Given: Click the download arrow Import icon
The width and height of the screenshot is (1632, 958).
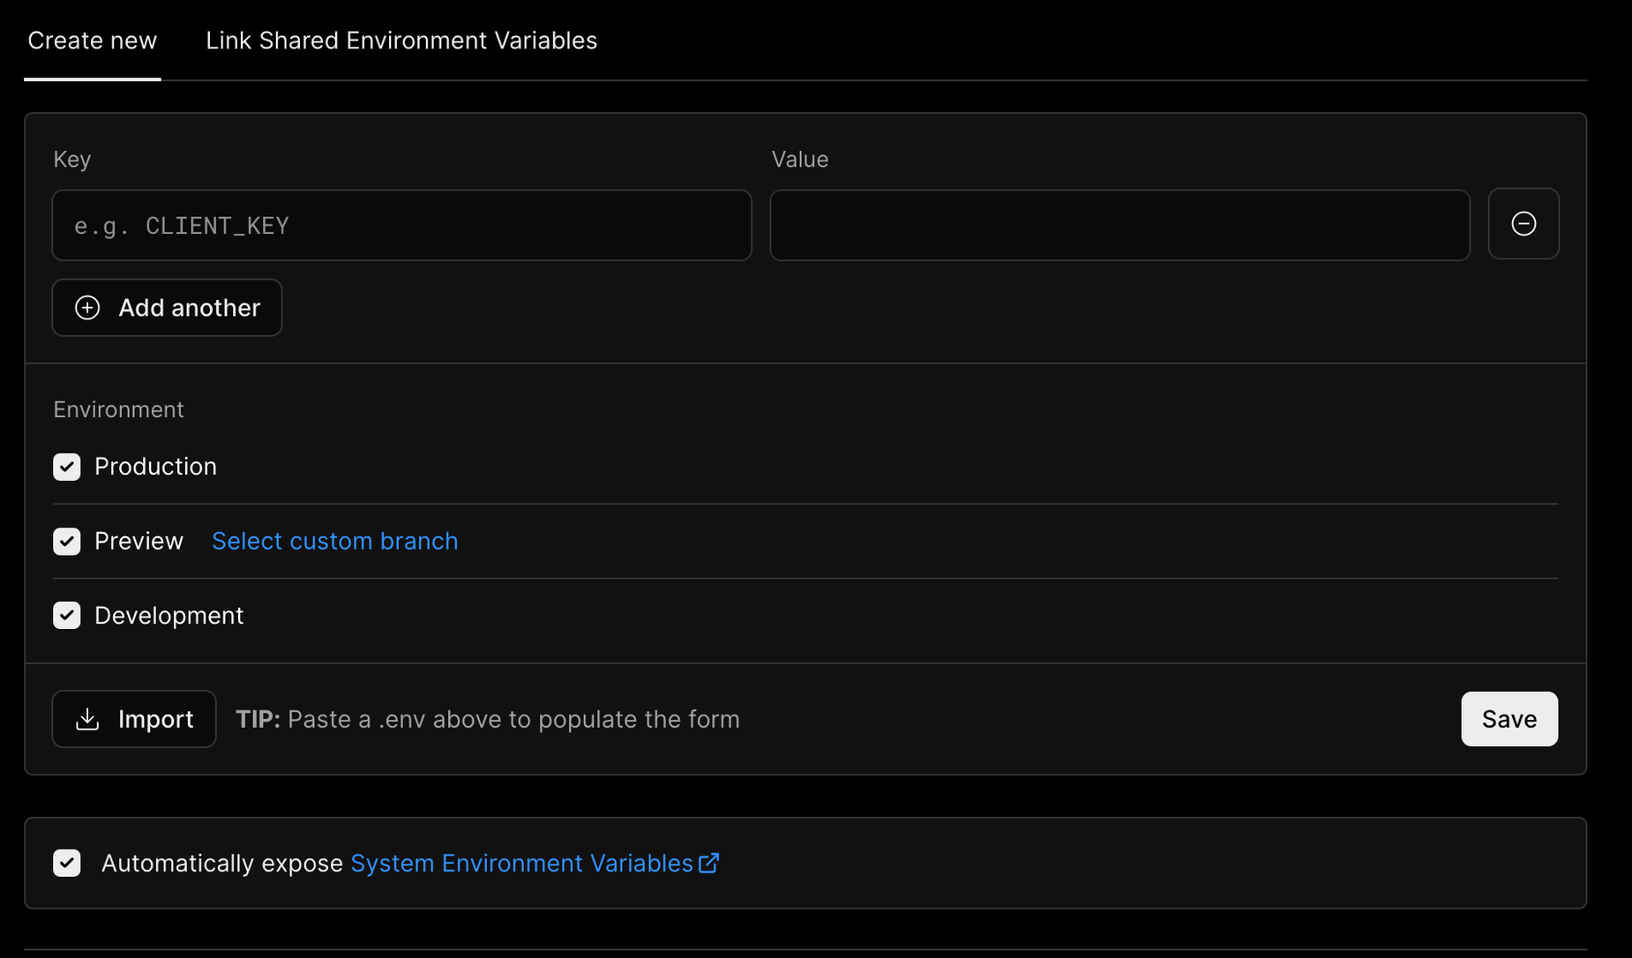Looking at the screenshot, I should pos(87,720).
